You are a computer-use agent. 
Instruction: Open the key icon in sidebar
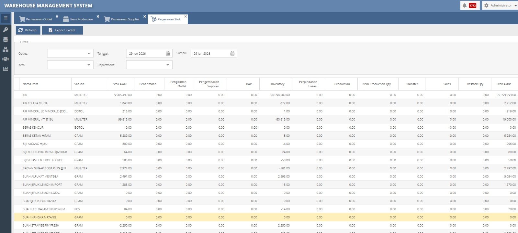6,30
